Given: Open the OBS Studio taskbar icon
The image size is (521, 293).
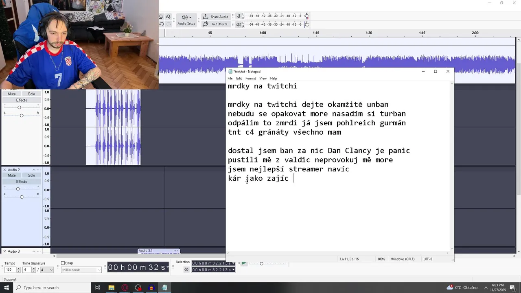Looking at the screenshot, I should [x=138, y=288].
